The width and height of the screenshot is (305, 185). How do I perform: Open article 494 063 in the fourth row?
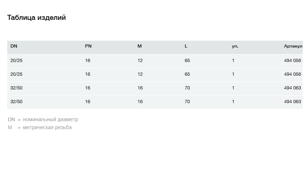pos(292,102)
